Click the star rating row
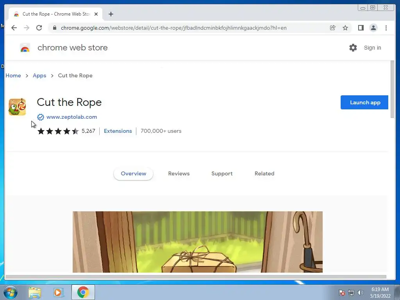 pyautogui.click(x=58, y=131)
